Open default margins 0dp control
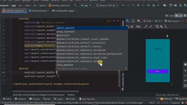 138,26
